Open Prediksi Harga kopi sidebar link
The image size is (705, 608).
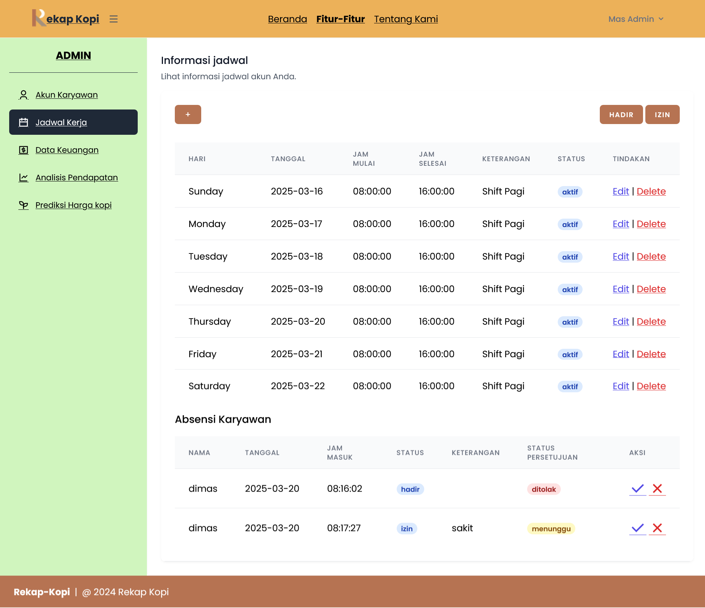pos(73,205)
